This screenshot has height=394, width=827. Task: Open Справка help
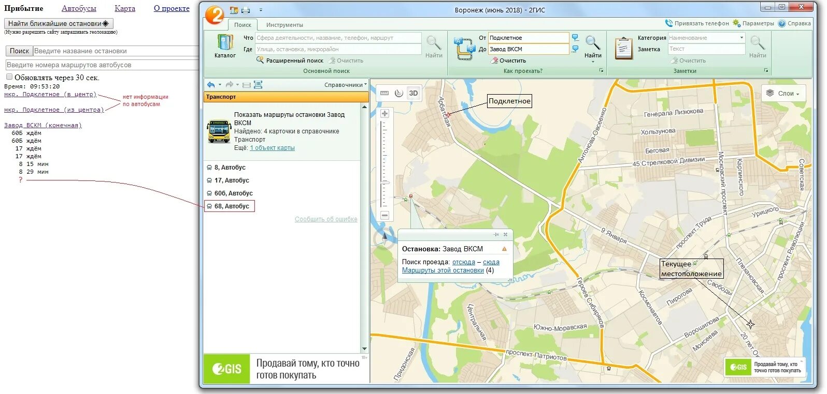point(794,23)
